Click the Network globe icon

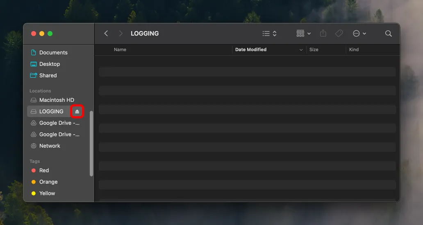tap(34, 146)
